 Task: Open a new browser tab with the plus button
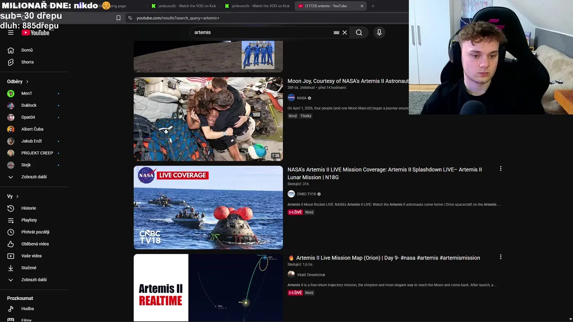[373, 6]
